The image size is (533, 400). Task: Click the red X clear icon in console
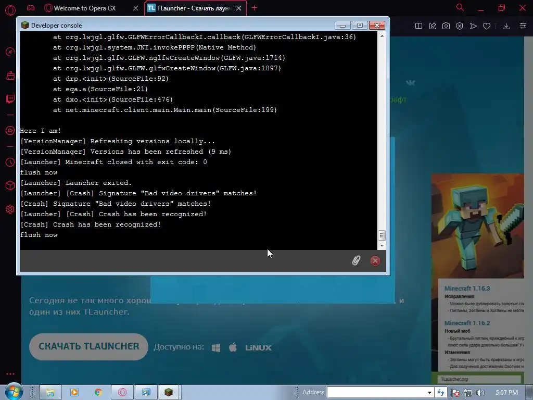pos(375,261)
